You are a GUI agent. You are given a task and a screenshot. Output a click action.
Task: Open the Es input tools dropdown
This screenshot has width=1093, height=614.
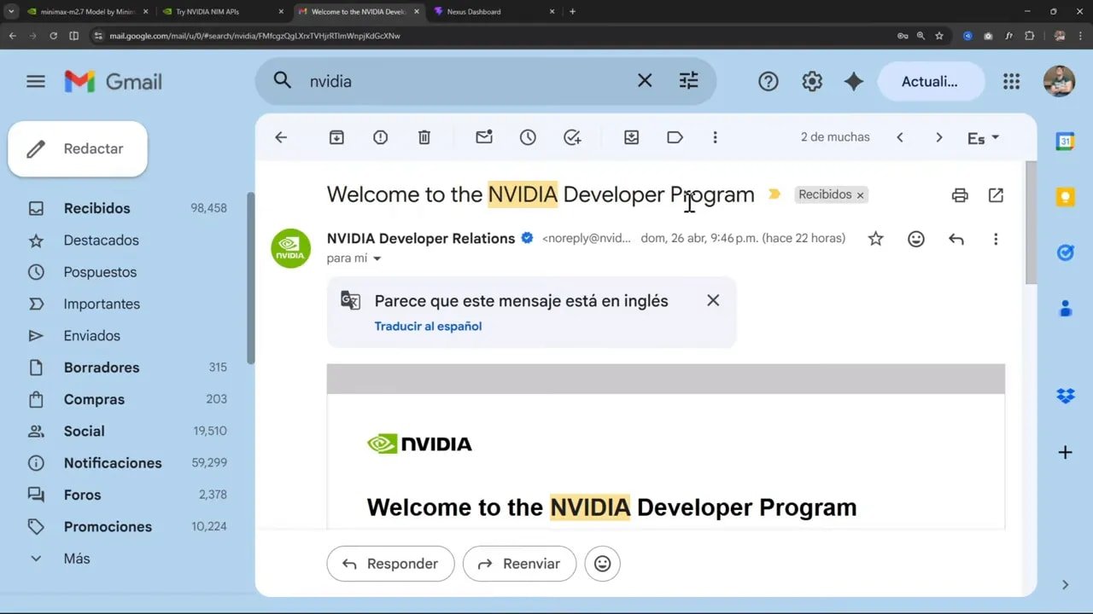(983, 138)
